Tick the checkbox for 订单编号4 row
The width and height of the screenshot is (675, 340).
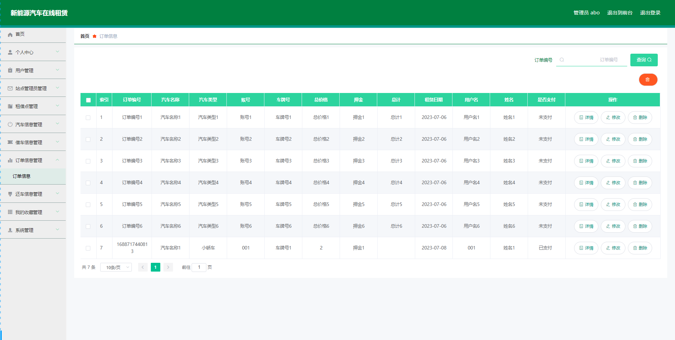(88, 183)
